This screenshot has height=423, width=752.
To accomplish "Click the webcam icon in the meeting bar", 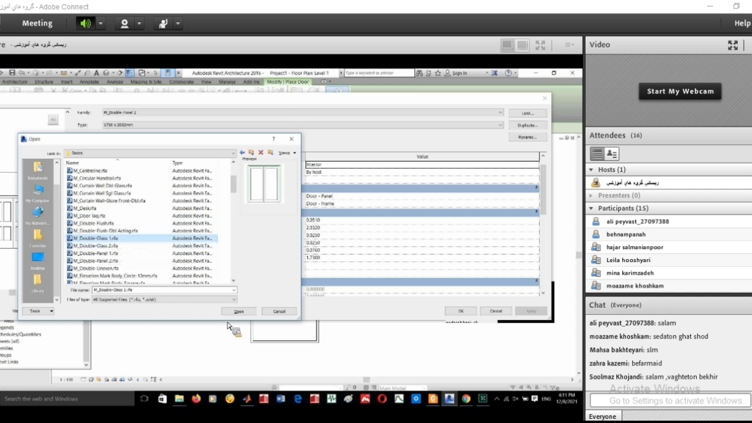I will [124, 23].
